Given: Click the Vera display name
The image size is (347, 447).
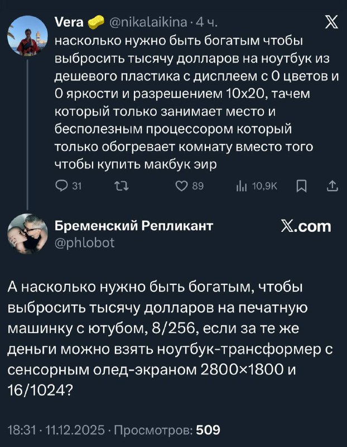Looking at the screenshot, I should (x=69, y=22).
